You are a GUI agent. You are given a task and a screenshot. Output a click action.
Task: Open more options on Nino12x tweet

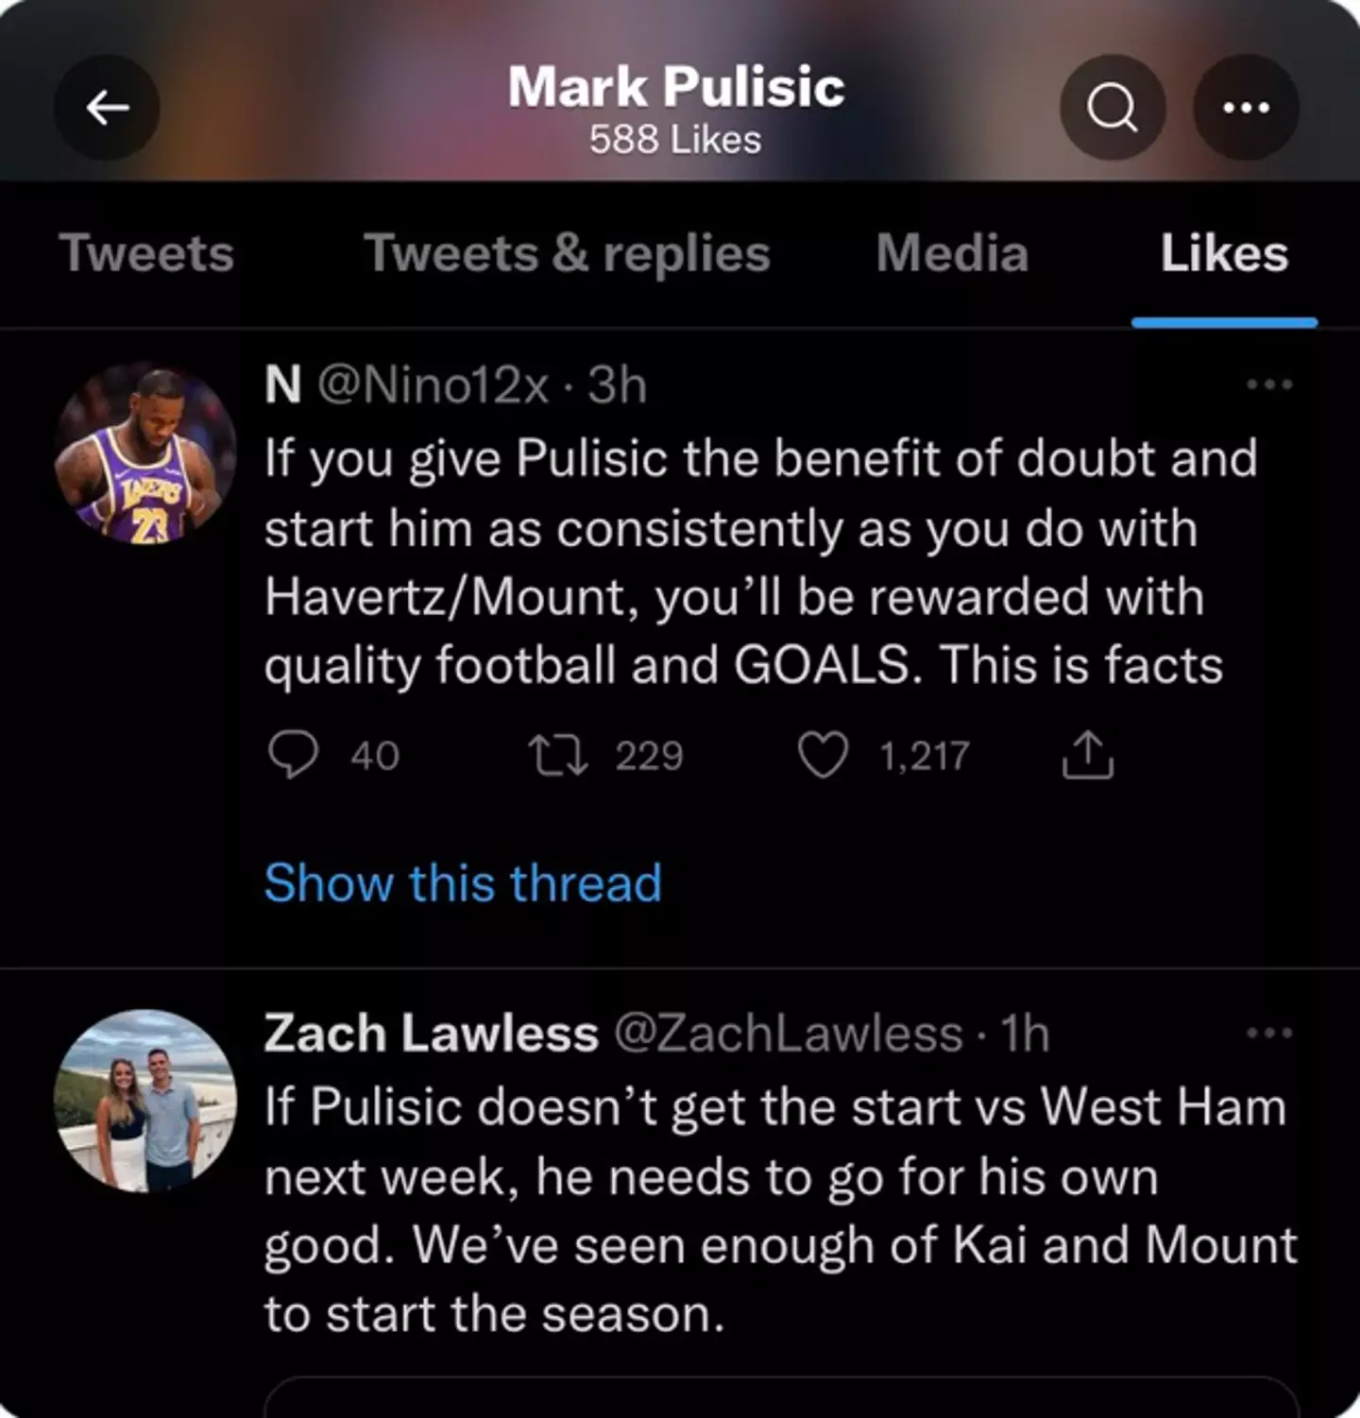point(1268,384)
